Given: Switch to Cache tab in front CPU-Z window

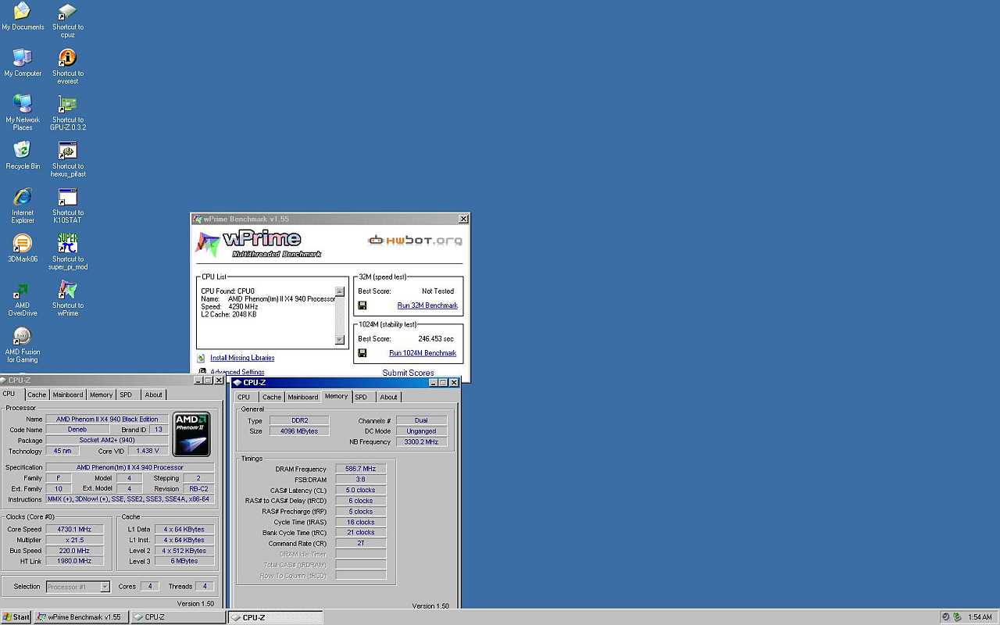Looking at the screenshot, I should click(272, 397).
